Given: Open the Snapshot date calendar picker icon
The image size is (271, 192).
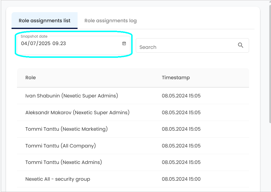Looking at the screenshot, I should (x=124, y=43).
